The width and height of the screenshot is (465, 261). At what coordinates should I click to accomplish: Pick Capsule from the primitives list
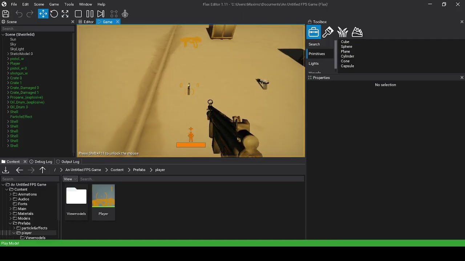(x=347, y=66)
